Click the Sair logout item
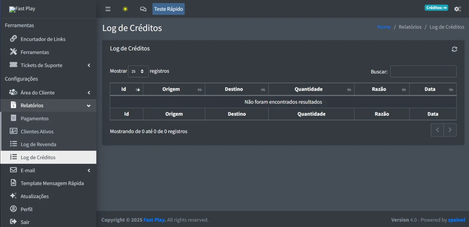The width and height of the screenshot is (469, 227). pyautogui.click(x=25, y=222)
